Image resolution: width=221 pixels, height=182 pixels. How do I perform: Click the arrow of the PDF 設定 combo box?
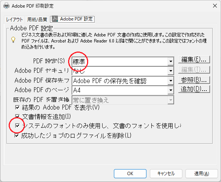(x=171, y=61)
